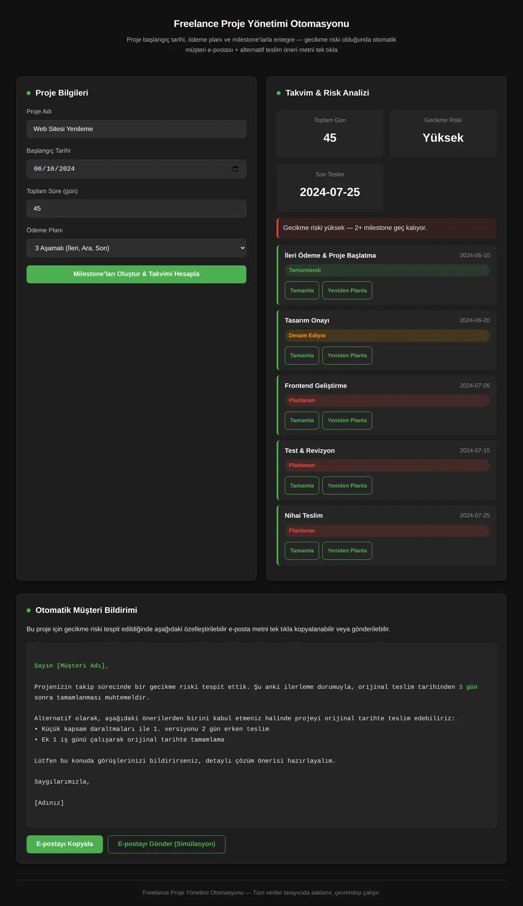Click the highlighted '3 gün' in the email
This screenshot has height=906, width=523.
point(468,687)
